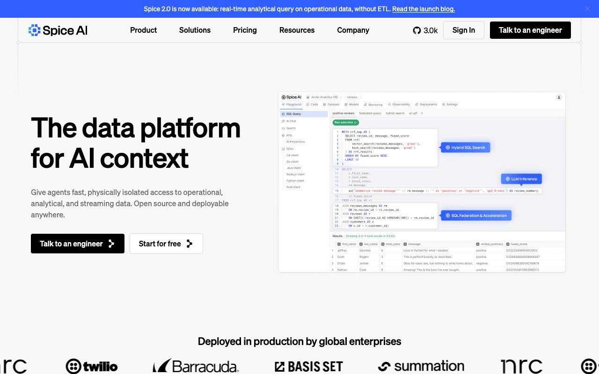Open the Company menu
Image resolution: width=599 pixels, height=374 pixels.
click(353, 30)
